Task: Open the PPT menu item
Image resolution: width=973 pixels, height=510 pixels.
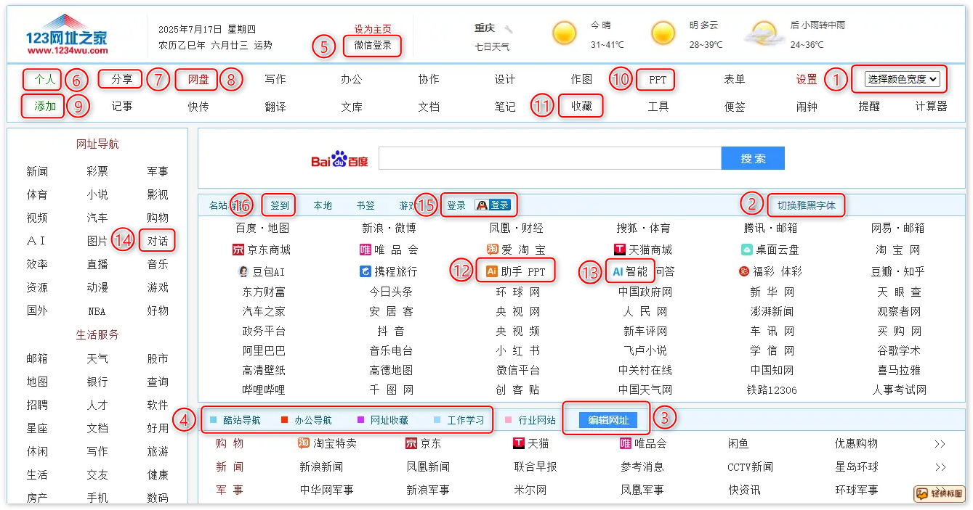Action: pyautogui.click(x=658, y=80)
